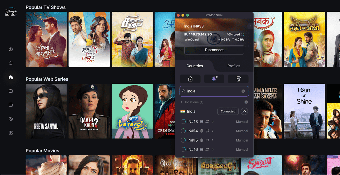
Task: Expand the connection details chevron near India IN#33
Action: [x=251, y=26]
